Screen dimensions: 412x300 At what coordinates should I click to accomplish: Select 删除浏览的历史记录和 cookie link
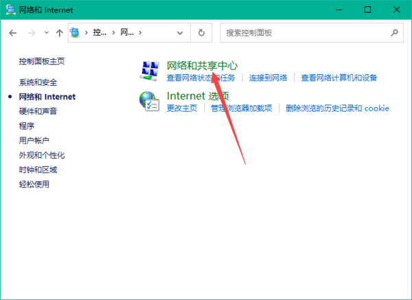click(336, 108)
